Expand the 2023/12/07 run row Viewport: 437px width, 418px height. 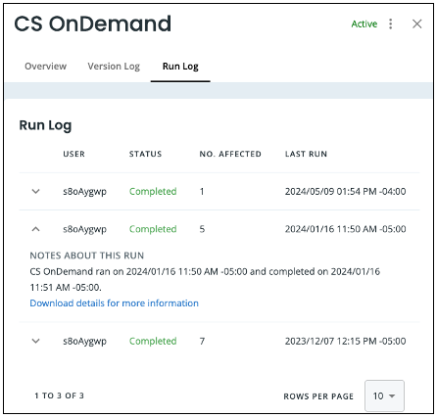tap(35, 341)
